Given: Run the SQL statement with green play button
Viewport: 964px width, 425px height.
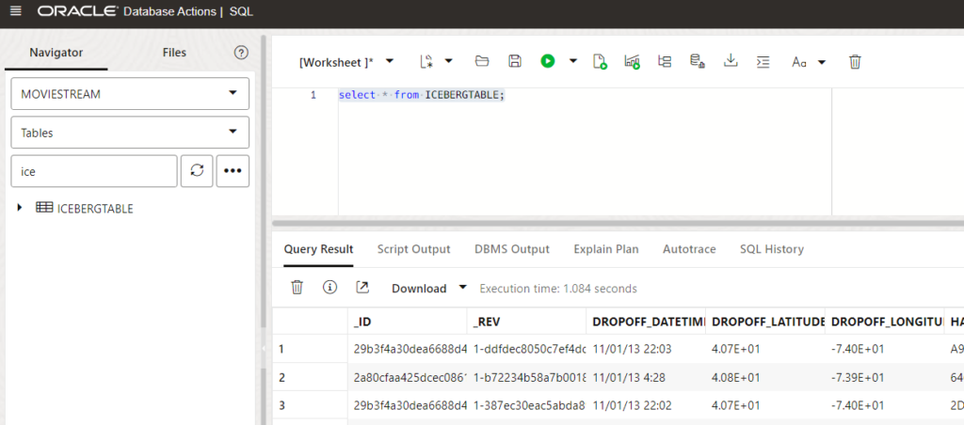Looking at the screenshot, I should tap(548, 61).
